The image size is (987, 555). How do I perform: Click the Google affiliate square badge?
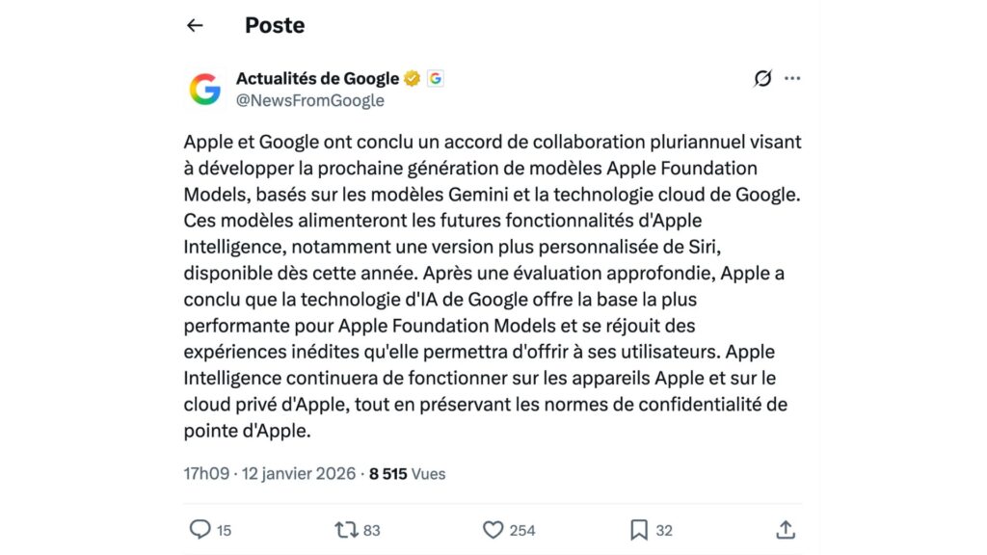pyautogui.click(x=436, y=78)
